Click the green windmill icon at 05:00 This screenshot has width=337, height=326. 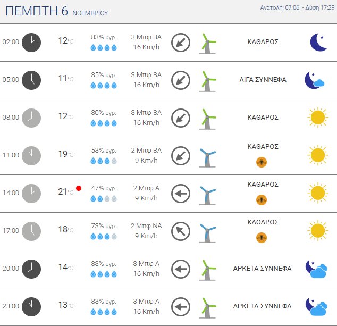click(x=207, y=80)
